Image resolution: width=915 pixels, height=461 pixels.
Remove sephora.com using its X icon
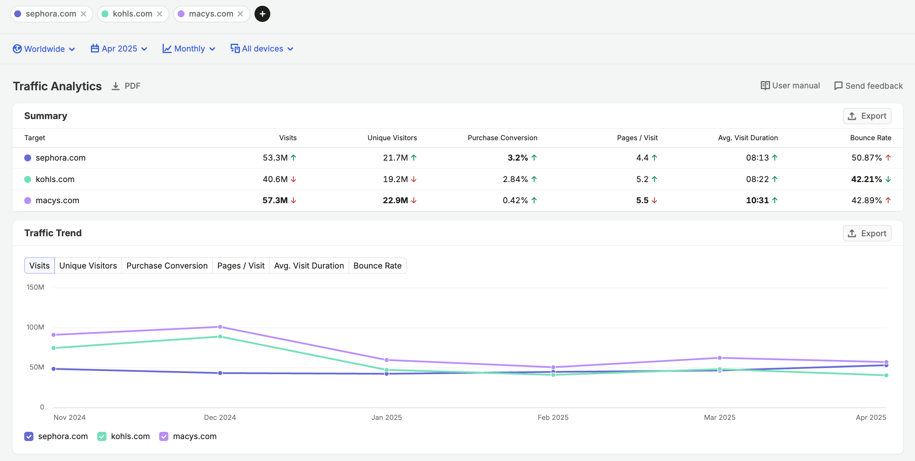tap(83, 14)
